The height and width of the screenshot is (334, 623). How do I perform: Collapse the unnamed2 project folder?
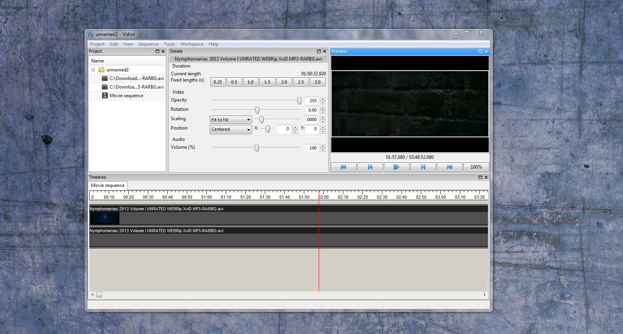pos(93,70)
